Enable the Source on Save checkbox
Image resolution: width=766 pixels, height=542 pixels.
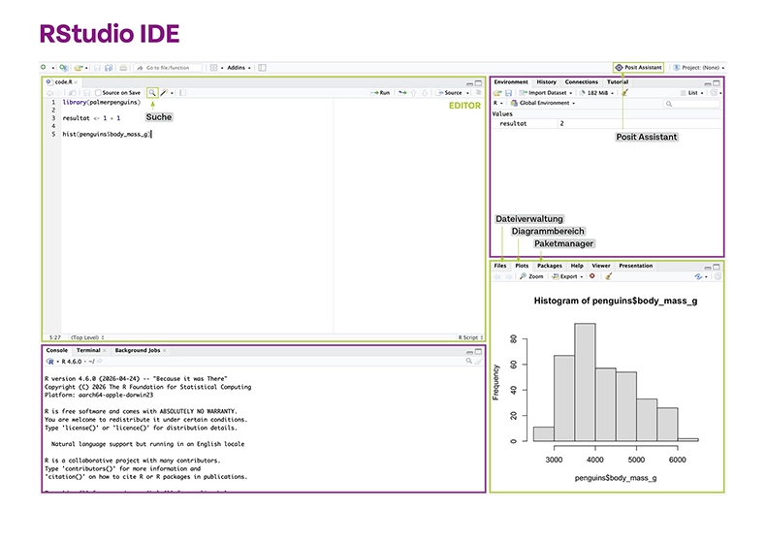(x=98, y=93)
